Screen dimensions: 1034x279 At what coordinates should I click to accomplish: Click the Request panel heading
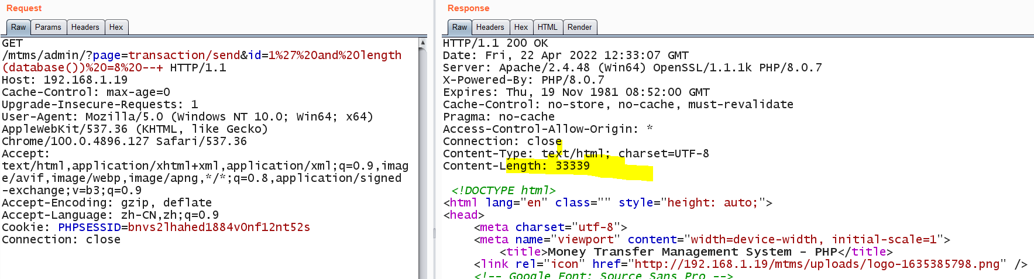24,8
